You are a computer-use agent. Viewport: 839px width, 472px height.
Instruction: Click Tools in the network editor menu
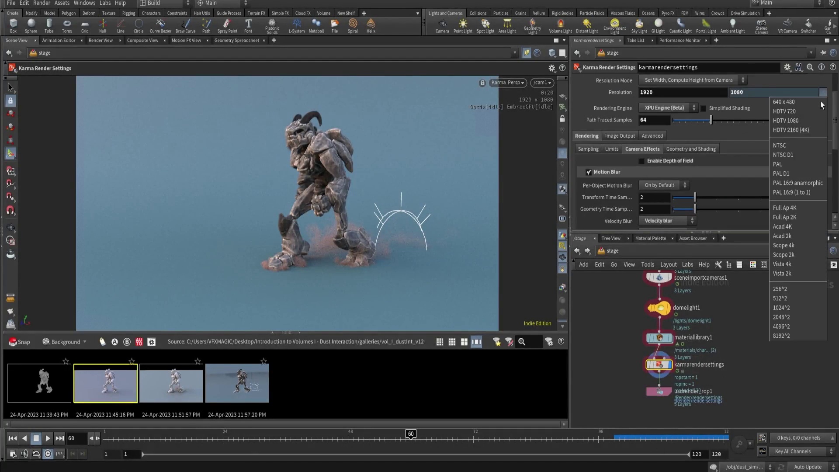pyautogui.click(x=647, y=264)
